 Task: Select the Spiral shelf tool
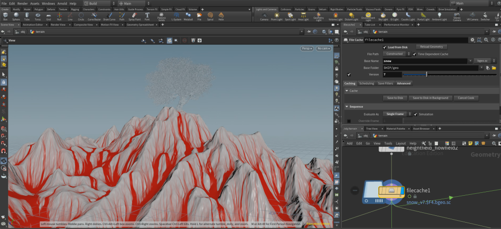click(210, 16)
